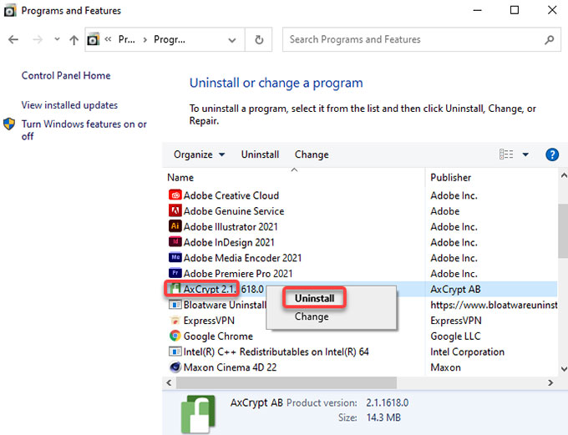The height and width of the screenshot is (435, 568).
Task: Select the Adobe Genuine Service row name
Action: (234, 210)
